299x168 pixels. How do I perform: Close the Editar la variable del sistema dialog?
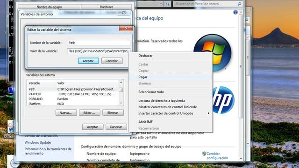tap(126, 28)
